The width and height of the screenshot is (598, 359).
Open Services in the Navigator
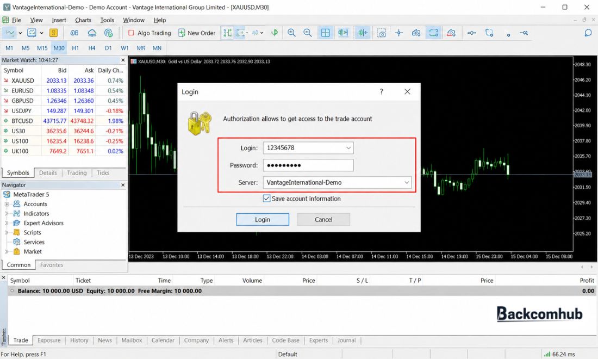pos(34,242)
